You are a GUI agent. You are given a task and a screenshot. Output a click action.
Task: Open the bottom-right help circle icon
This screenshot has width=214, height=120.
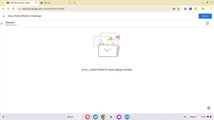[x=209, y=108]
